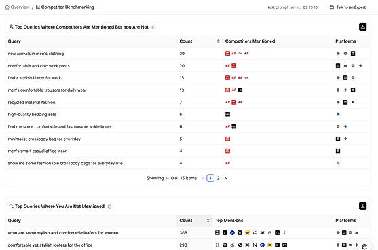This screenshot has height=250, width=378.
Task: Open info tooltip beside You Are Not Mentioned title
Action: point(109,207)
